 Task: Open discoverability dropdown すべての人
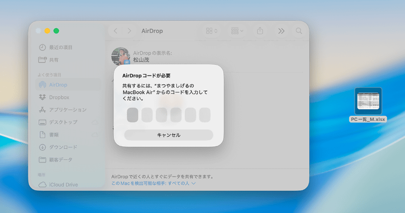tap(182, 183)
